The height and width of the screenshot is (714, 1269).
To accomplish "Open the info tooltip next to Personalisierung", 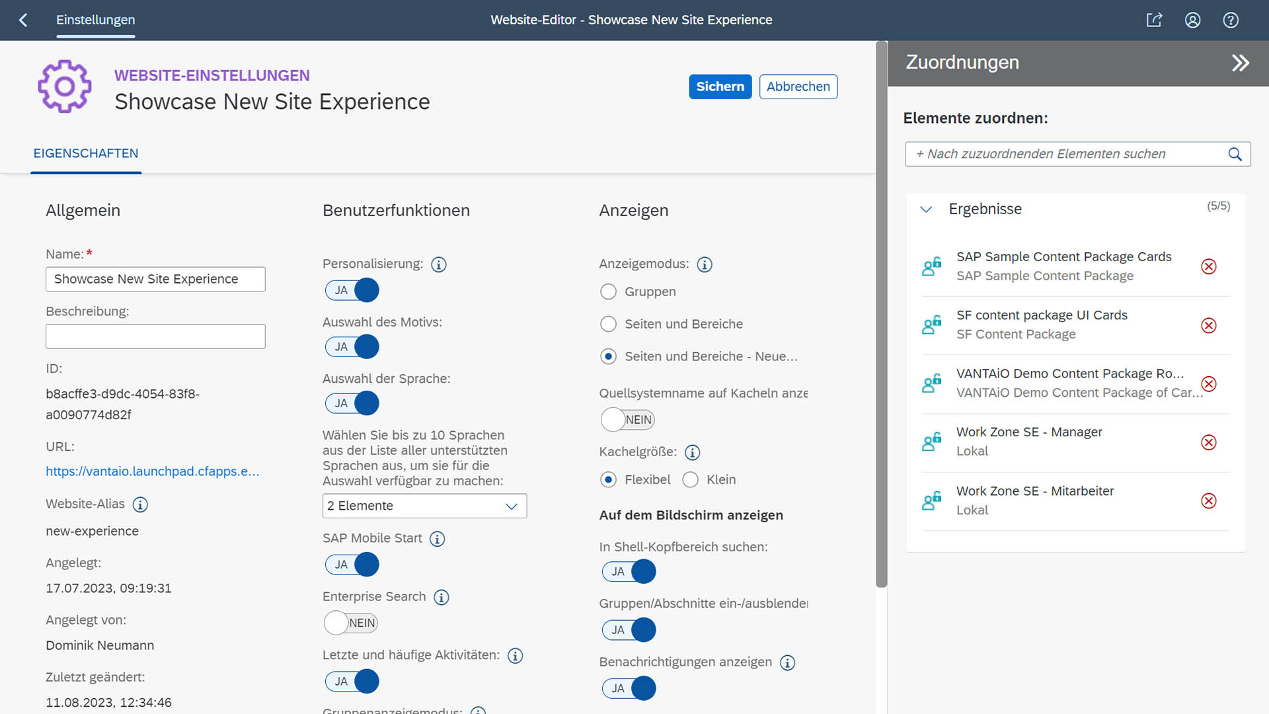I will (x=438, y=264).
